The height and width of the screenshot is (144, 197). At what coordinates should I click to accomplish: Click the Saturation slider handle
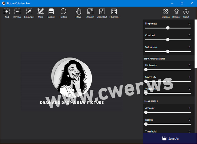[x=168, y=51]
